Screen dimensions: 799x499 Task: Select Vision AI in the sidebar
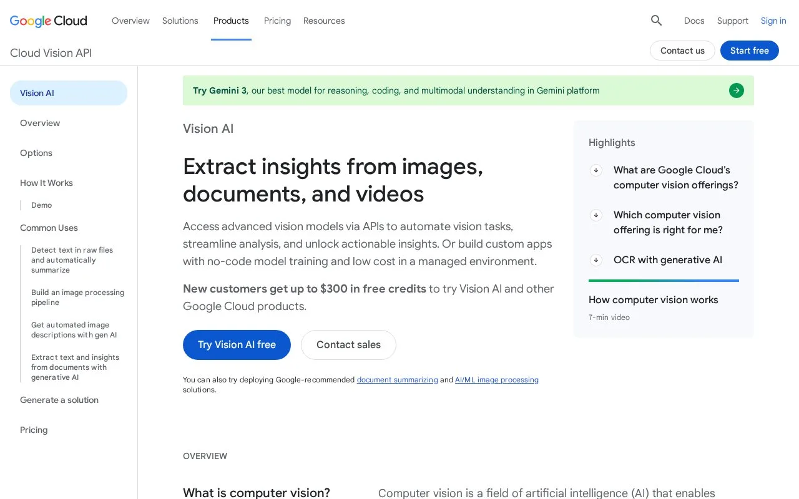click(x=69, y=93)
